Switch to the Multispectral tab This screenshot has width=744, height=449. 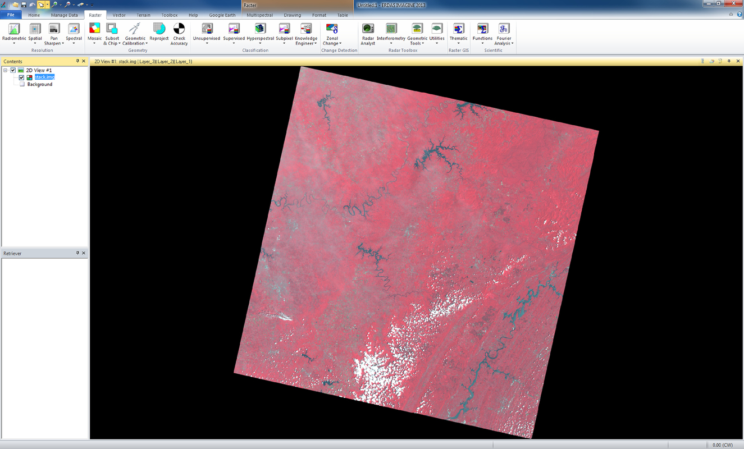coord(259,15)
